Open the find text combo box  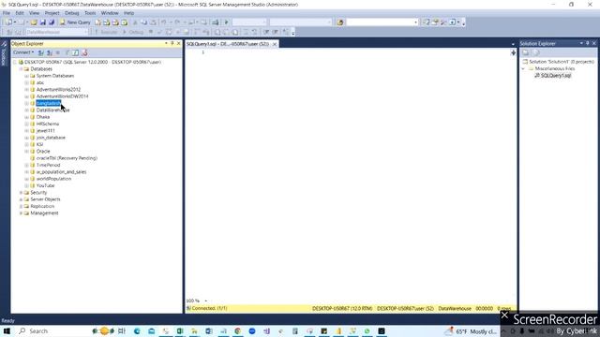[382, 22]
